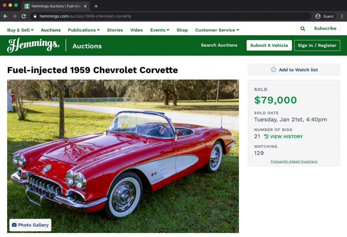Click the Submit A Vehicle button
Viewport: 347px width, 237px height.
pyautogui.click(x=269, y=45)
